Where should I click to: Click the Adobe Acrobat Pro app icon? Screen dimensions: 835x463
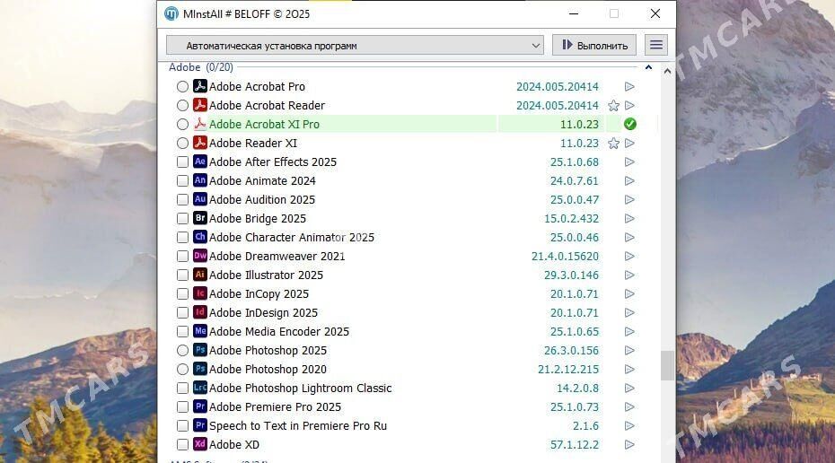[199, 85]
